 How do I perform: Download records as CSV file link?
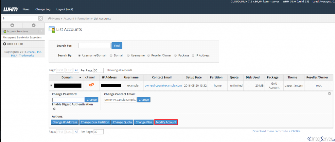coord(277,131)
